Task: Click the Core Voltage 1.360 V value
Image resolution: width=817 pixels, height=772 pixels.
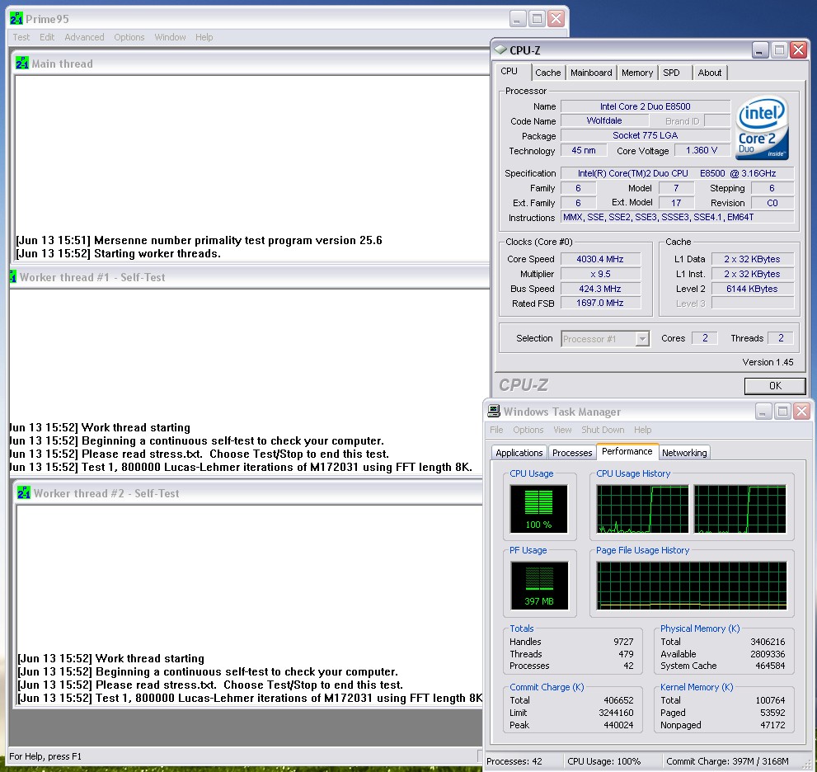Action: click(702, 150)
